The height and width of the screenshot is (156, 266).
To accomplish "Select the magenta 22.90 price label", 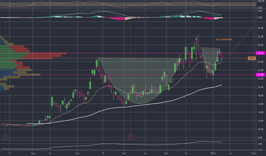I will (x=260, y=75).
